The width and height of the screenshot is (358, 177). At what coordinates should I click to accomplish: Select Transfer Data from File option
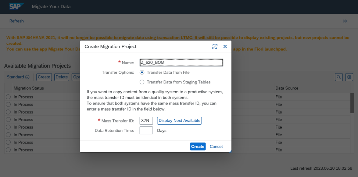[x=142, y=72]
